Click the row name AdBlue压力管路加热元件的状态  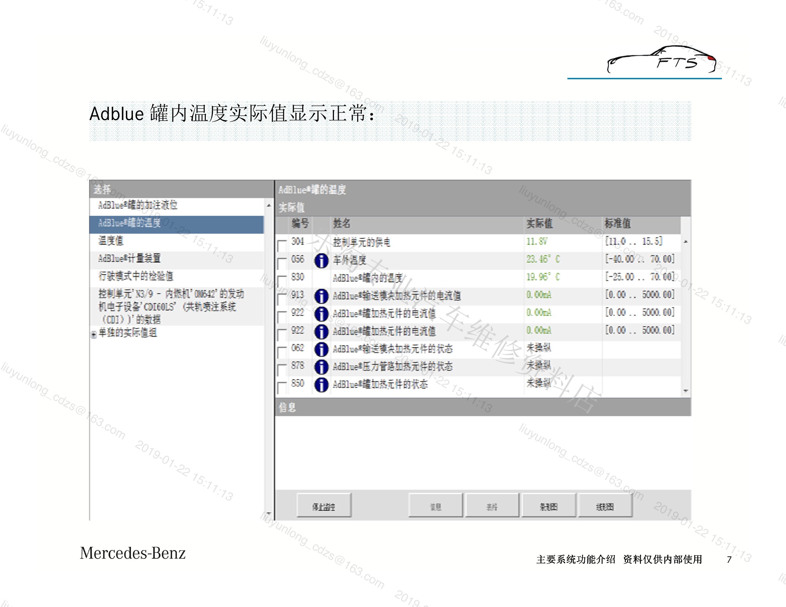click(x=393, y=367)
